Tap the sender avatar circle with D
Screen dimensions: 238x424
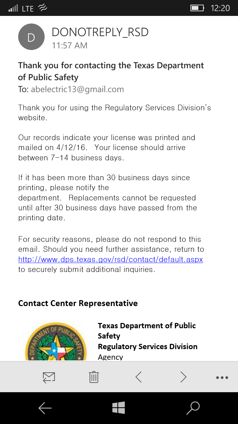click(31, 37)
